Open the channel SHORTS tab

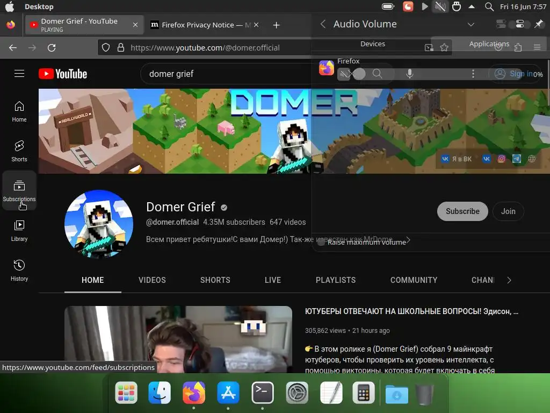coord(215,280)
